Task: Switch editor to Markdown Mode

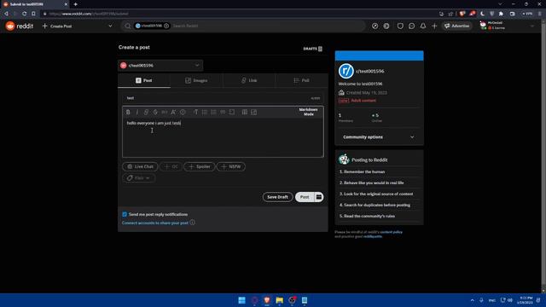Action: click(308, 112)
